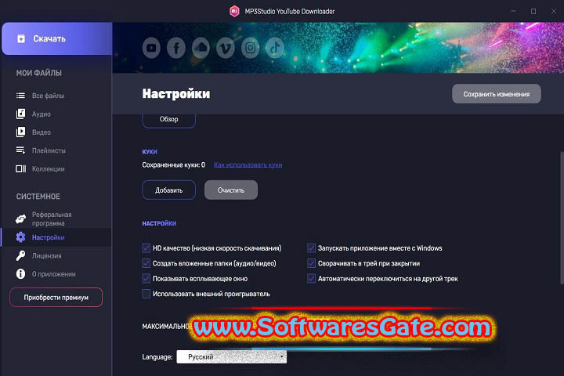The width and height of the screenshot is (564, 376).
Task: Click the Facebook icon in banner
Action: 176,48
